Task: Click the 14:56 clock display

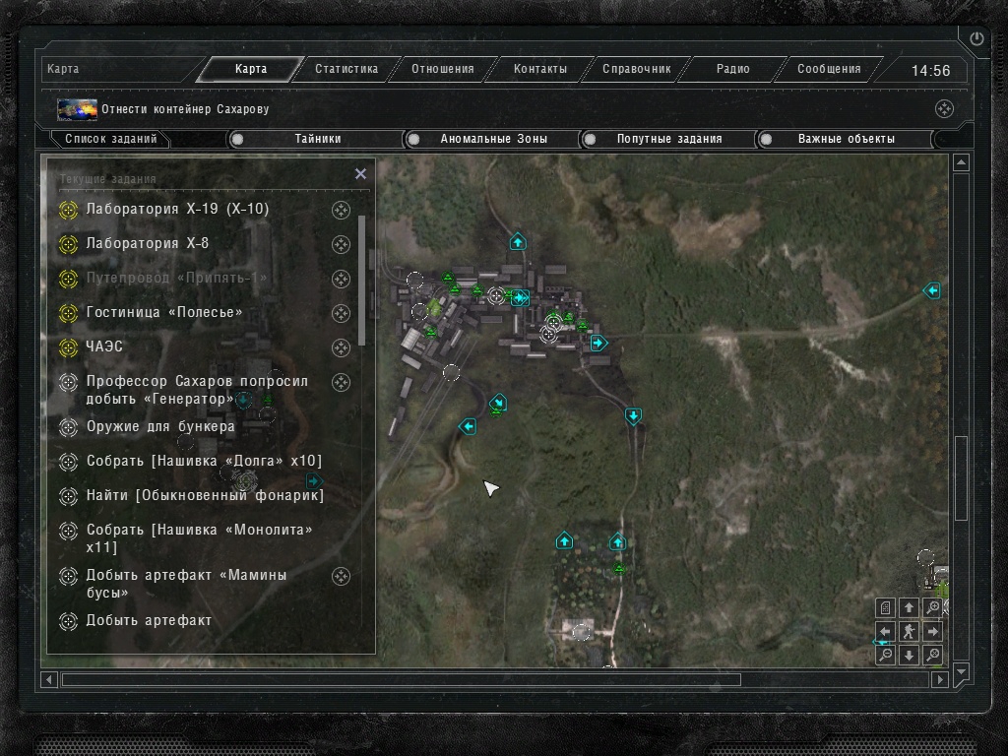Action: [930, 70]
